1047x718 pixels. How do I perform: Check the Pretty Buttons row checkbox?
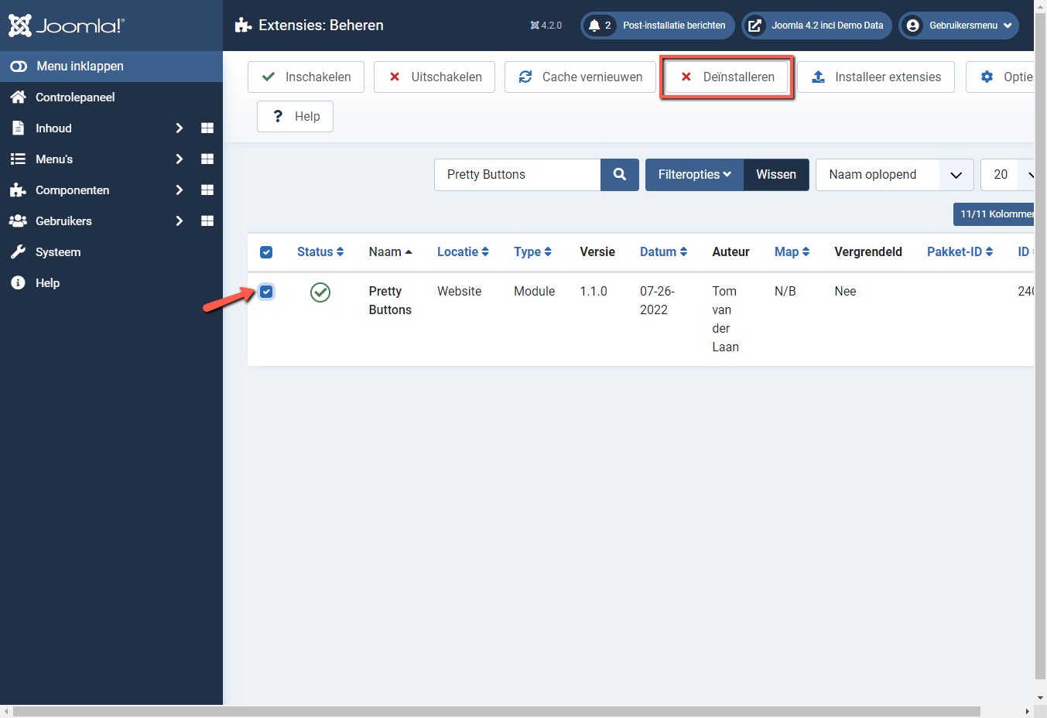(x=266, y=292)
